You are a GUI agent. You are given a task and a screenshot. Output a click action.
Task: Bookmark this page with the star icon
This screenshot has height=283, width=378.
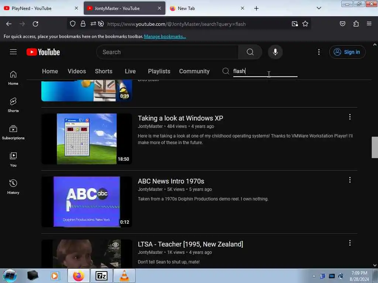[305, 24]
